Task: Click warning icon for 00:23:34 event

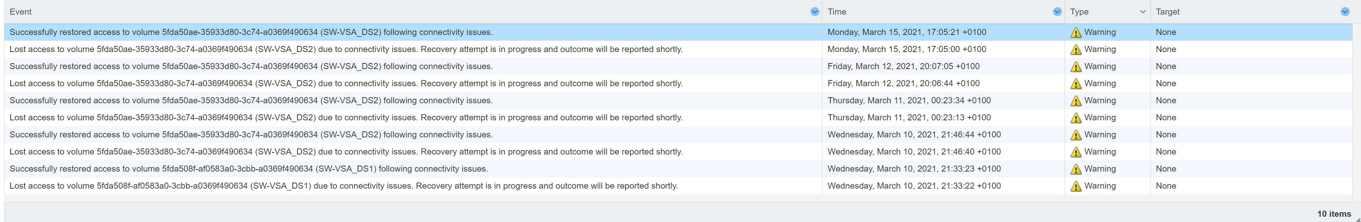Action: [1076, 101]
